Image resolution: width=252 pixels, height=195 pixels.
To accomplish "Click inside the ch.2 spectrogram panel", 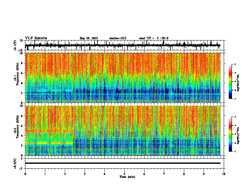I will [x=123, y=131].
